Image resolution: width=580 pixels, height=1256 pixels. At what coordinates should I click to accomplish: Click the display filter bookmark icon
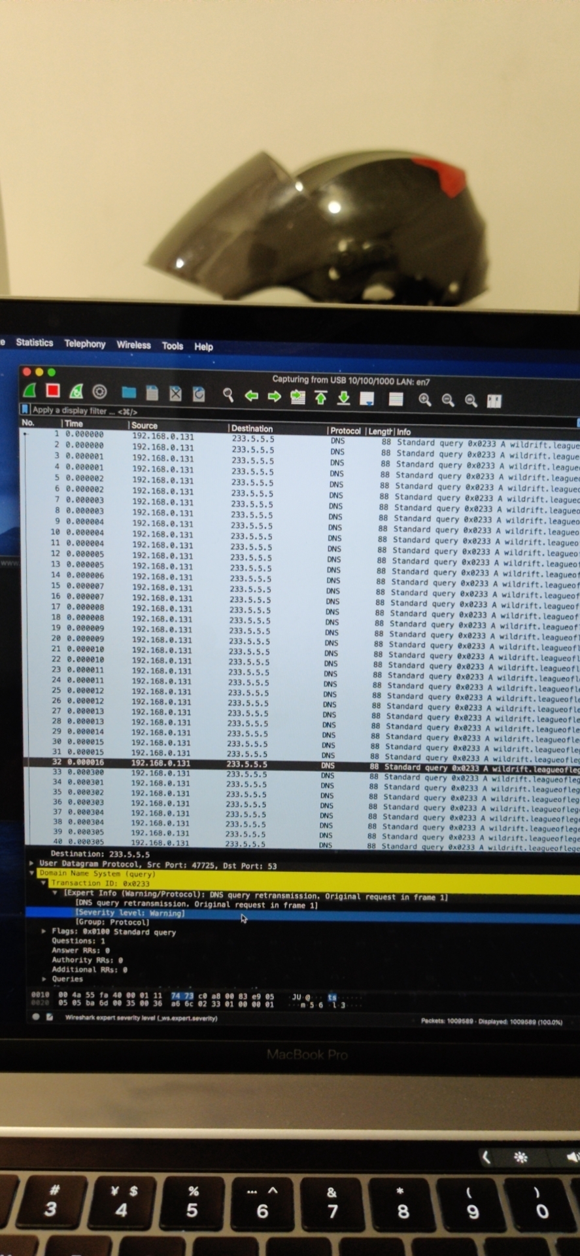[x=25, y=410]
